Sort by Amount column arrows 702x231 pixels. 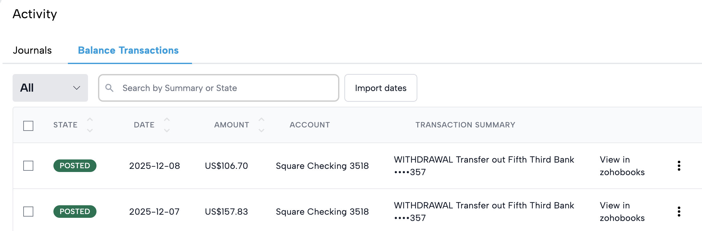click(261, 125)
